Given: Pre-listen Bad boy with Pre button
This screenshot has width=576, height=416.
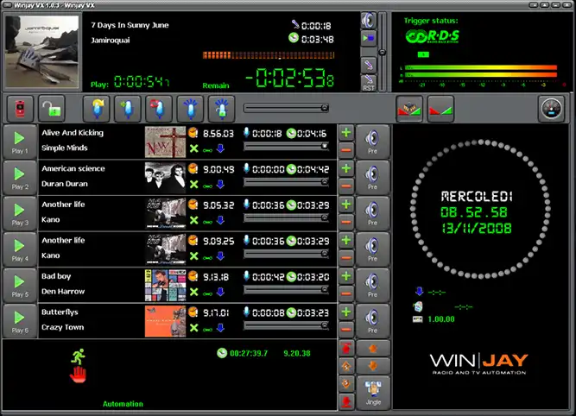Looking at the screenshot, I should coord(372,286).
